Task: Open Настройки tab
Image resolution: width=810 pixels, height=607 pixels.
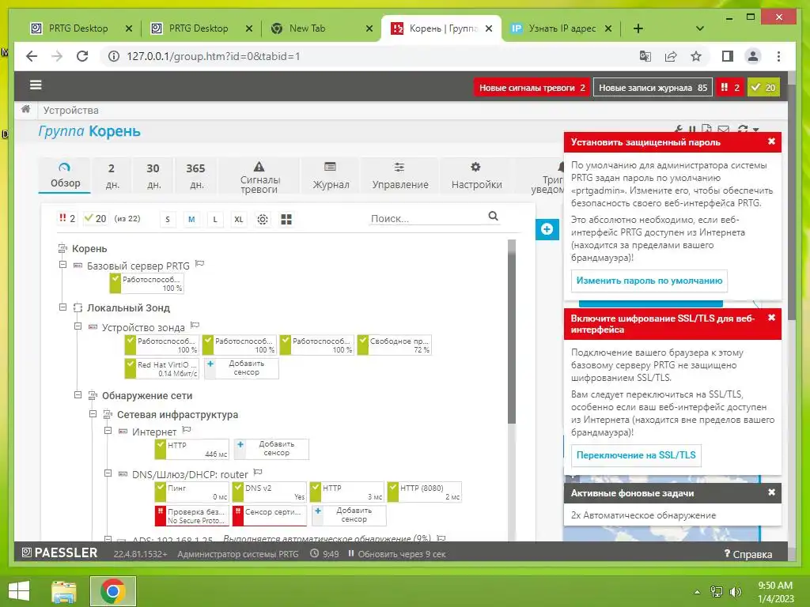Action: (x=476, y=175)
